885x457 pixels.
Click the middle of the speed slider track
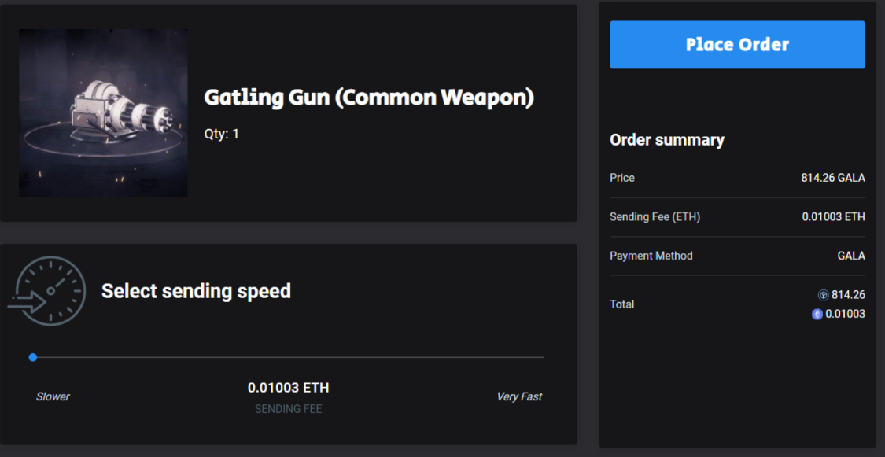point(286,357)
